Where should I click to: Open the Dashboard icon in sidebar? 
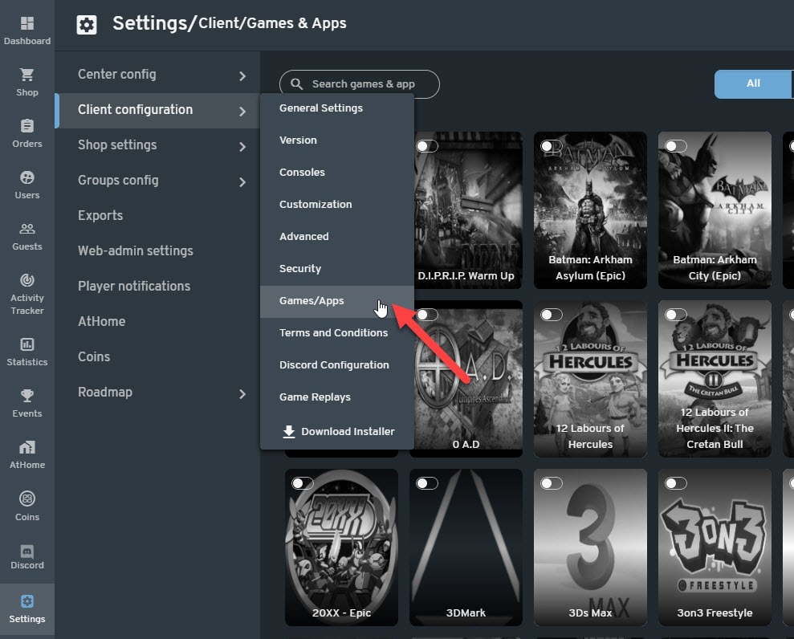(26, 23)
